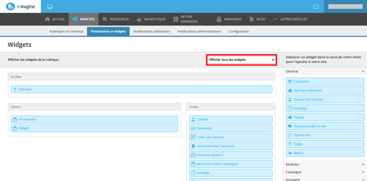Click the Bannière T icon
The width and height of the screenshot is (367, 181).
coord(15,89)
